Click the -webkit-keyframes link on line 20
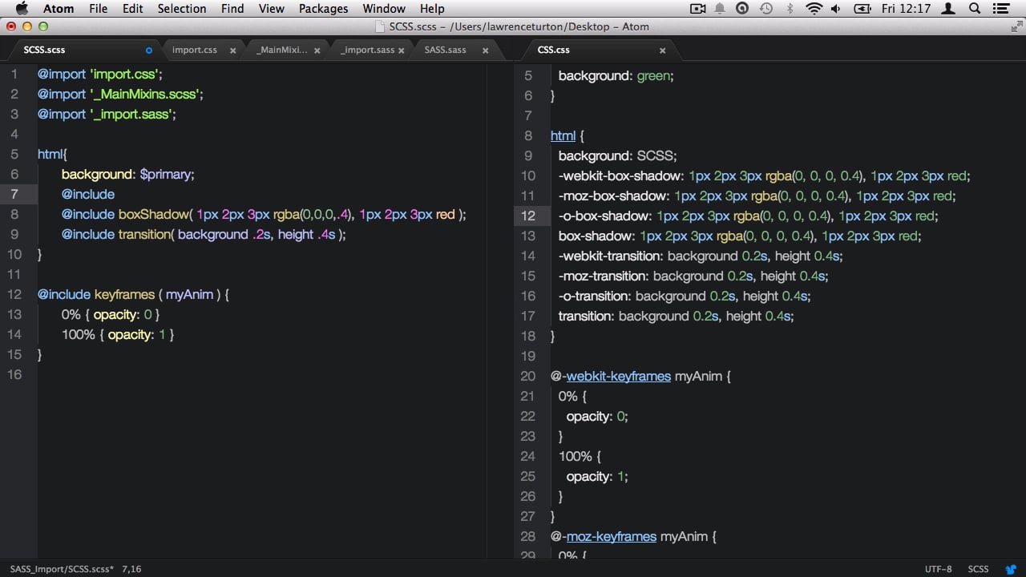Viewport: 1026px width, 577px height. [x=619, y=376]
